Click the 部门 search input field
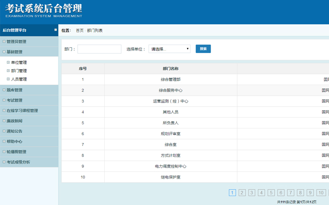 [x=99, y=49]
